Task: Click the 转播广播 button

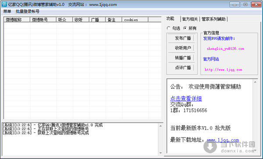Action: [x=181, y=58]
